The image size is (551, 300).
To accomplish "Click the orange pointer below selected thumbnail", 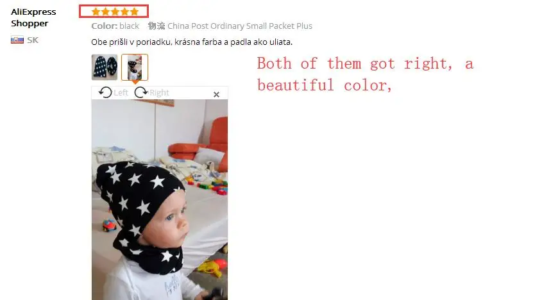I will [x=135, y=82].
